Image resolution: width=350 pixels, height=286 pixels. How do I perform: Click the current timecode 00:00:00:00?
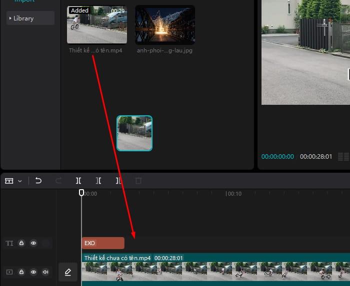[x=277, y=157]
